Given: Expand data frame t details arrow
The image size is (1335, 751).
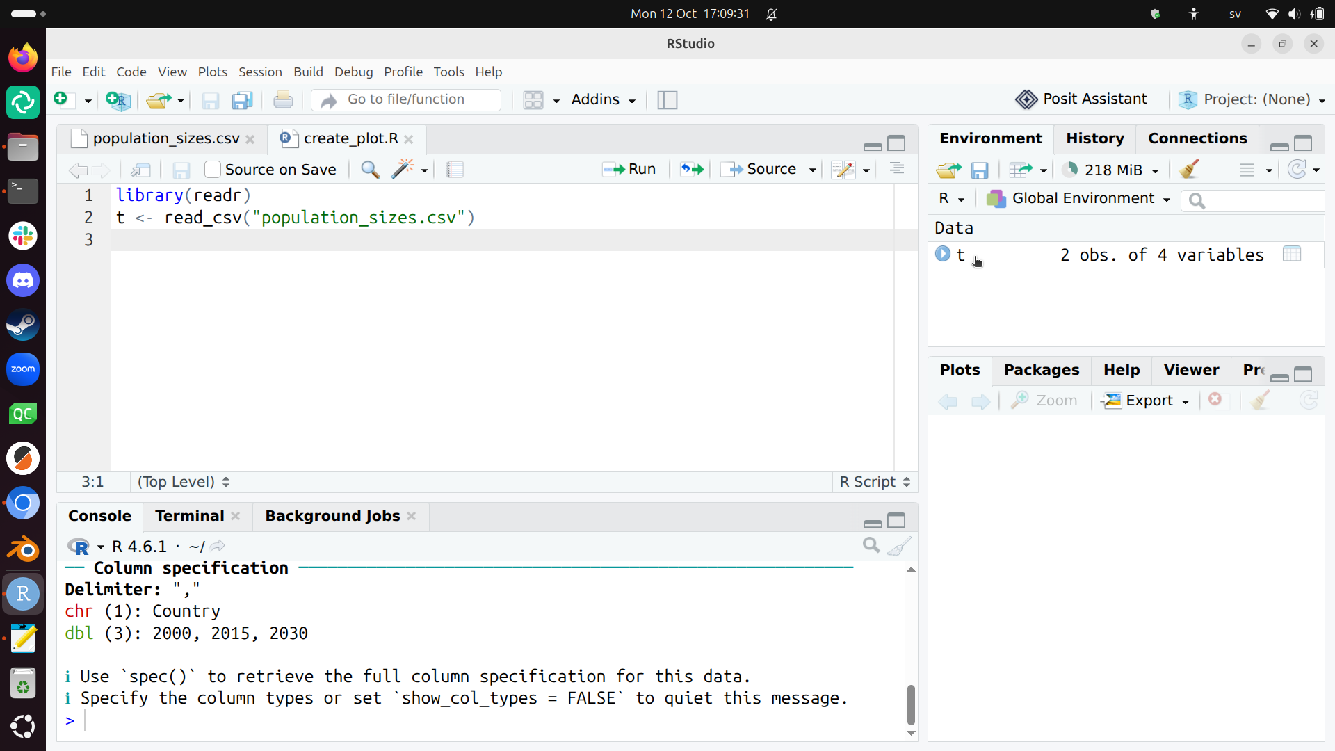Looking at the screenshot, I should (943, 254).
